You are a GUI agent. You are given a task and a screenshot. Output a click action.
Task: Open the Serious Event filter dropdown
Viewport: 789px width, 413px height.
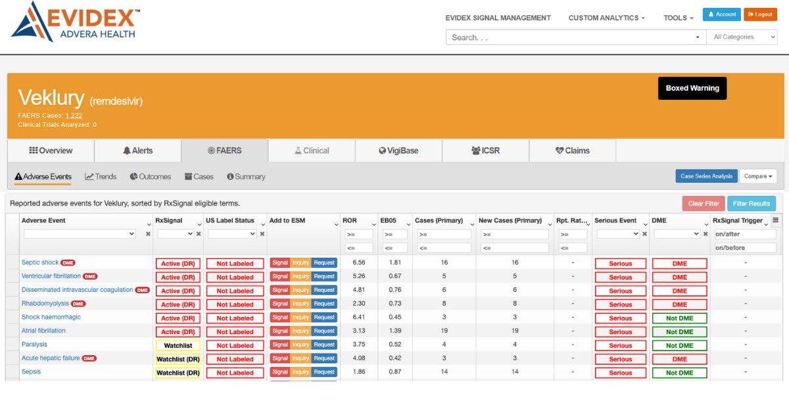pos(617,233)
